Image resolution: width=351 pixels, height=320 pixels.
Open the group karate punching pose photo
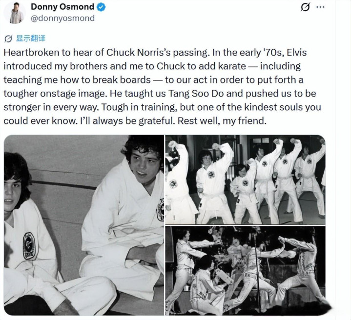coord(246,180)
